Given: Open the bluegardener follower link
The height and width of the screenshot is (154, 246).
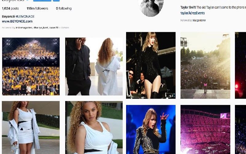Looking at the screenshot, I should [199, 20].
